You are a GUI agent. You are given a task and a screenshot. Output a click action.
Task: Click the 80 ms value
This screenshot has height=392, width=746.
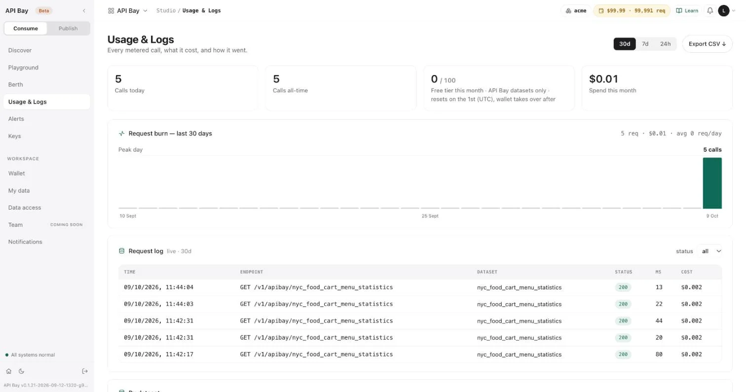point(659,355)
